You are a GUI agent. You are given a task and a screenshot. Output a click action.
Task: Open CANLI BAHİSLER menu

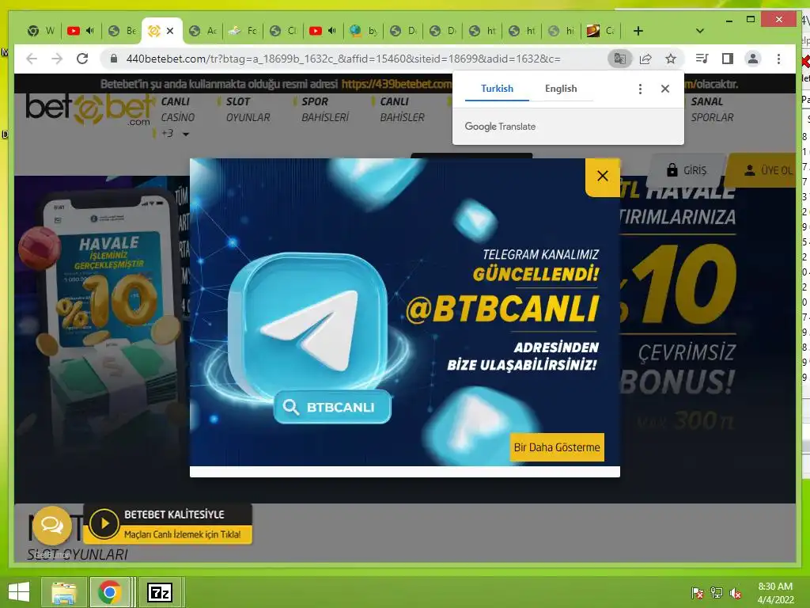(402, 109)
